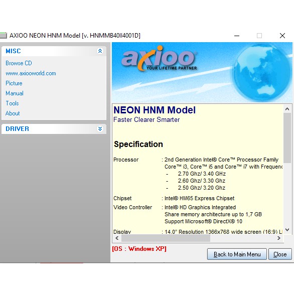The image size is (294, 294).
Task: Click the NEON HNM Model heading
Action: [x=155, y=110]
